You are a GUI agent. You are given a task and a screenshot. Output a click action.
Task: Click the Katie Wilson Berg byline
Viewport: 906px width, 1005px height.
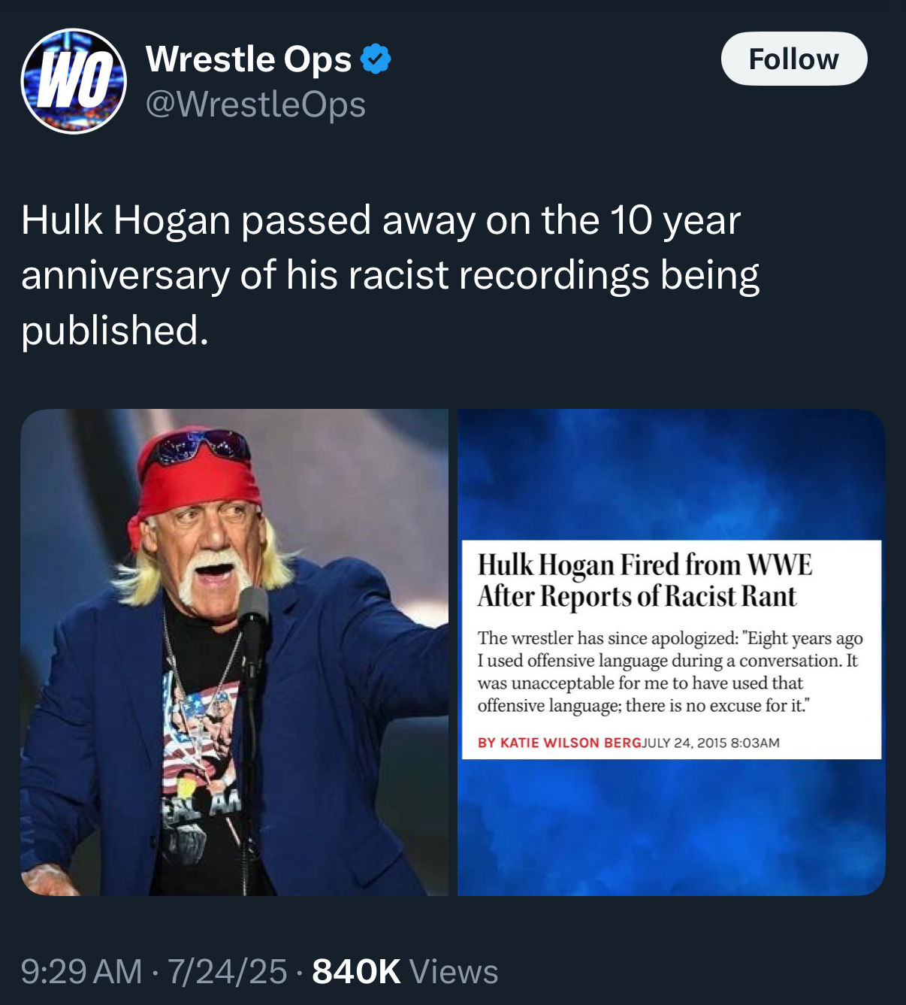(x=559, y=743)
